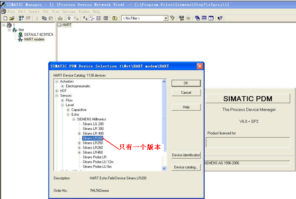Image resolution: width=296 pixels, height=199 pixels.
Task: Switch to List view icon
Action: pyautogui.click(x=99, y=18)
